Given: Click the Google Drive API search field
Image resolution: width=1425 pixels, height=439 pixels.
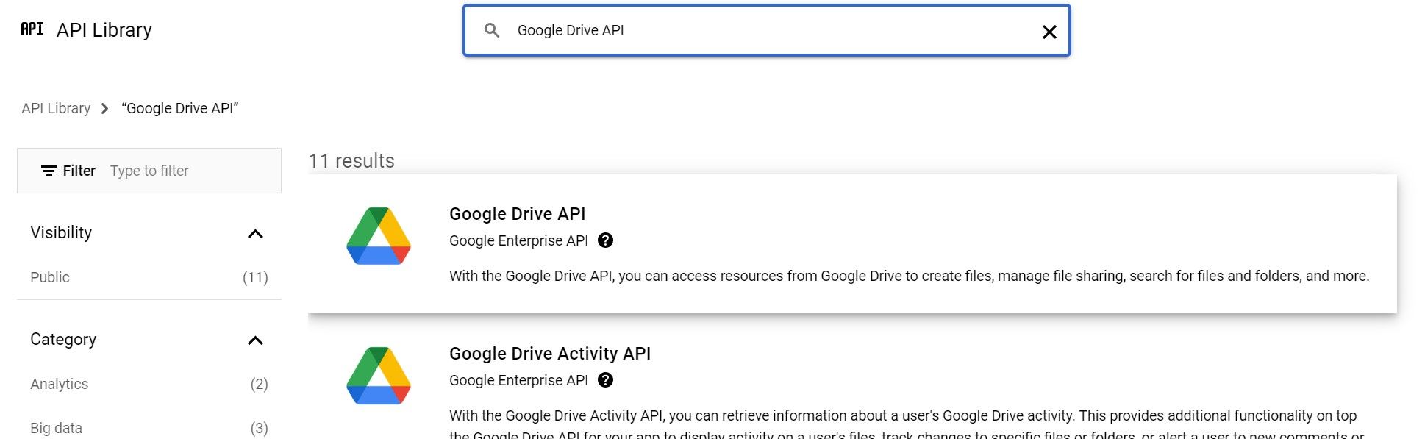Looking at the screenshot, I should (x=766, y=30).
